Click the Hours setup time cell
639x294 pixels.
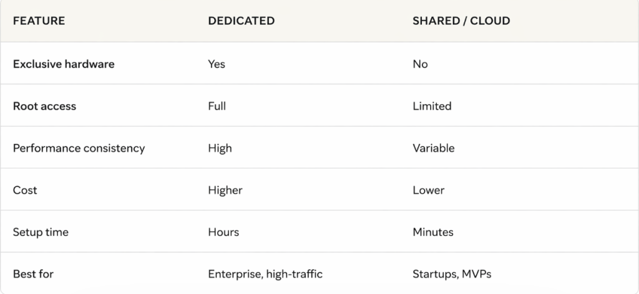coord(223,232)
